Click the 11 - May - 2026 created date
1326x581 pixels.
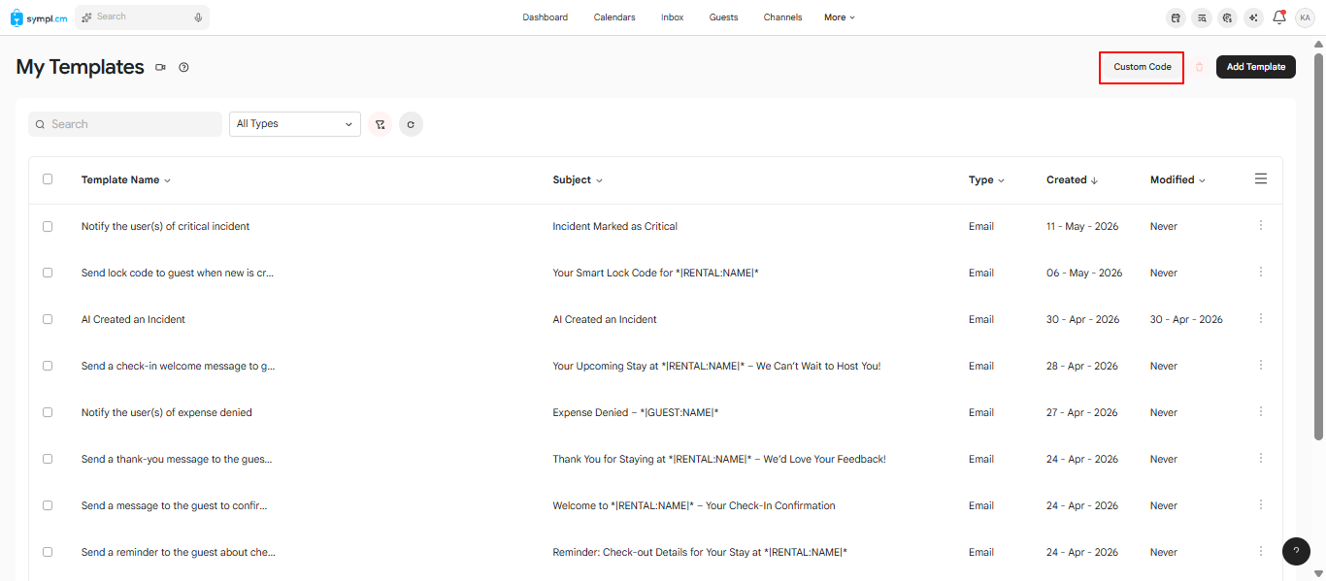(1082, 226)
